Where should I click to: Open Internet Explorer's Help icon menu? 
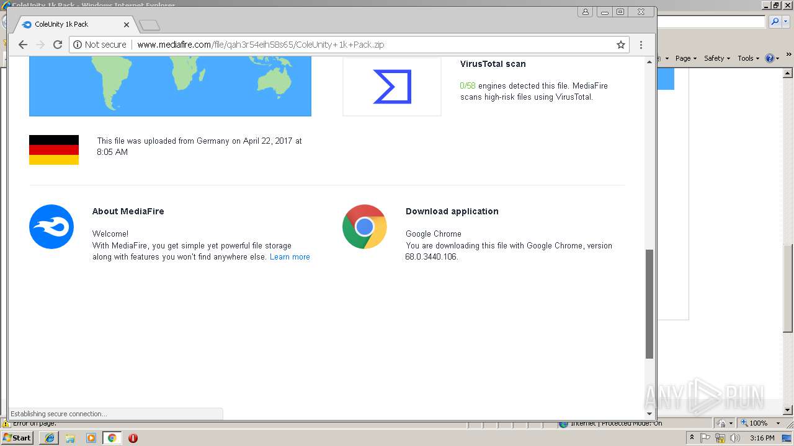pyautogui.click(x=772, y=58)
